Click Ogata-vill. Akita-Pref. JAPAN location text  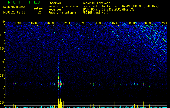(121, 6)
